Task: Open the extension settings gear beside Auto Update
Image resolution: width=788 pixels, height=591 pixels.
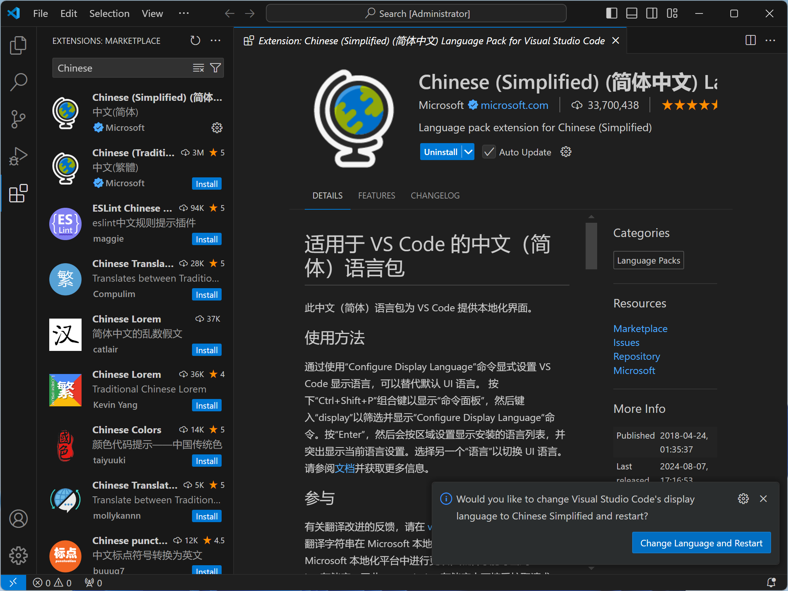Action: (x=566, y=152)
